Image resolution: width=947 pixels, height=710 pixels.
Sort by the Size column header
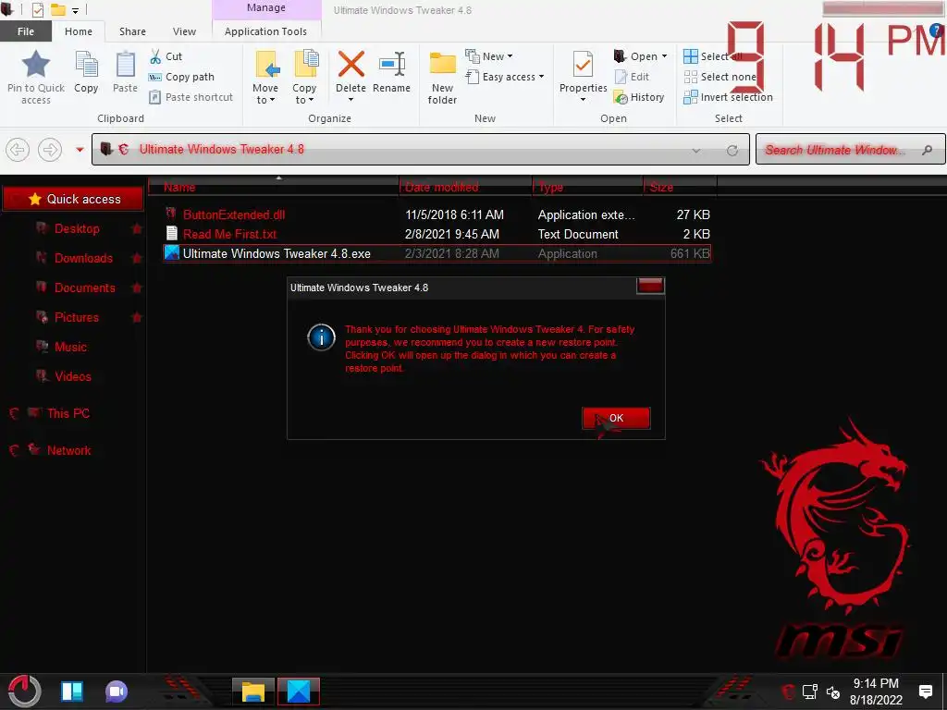[x=680, y=187]
